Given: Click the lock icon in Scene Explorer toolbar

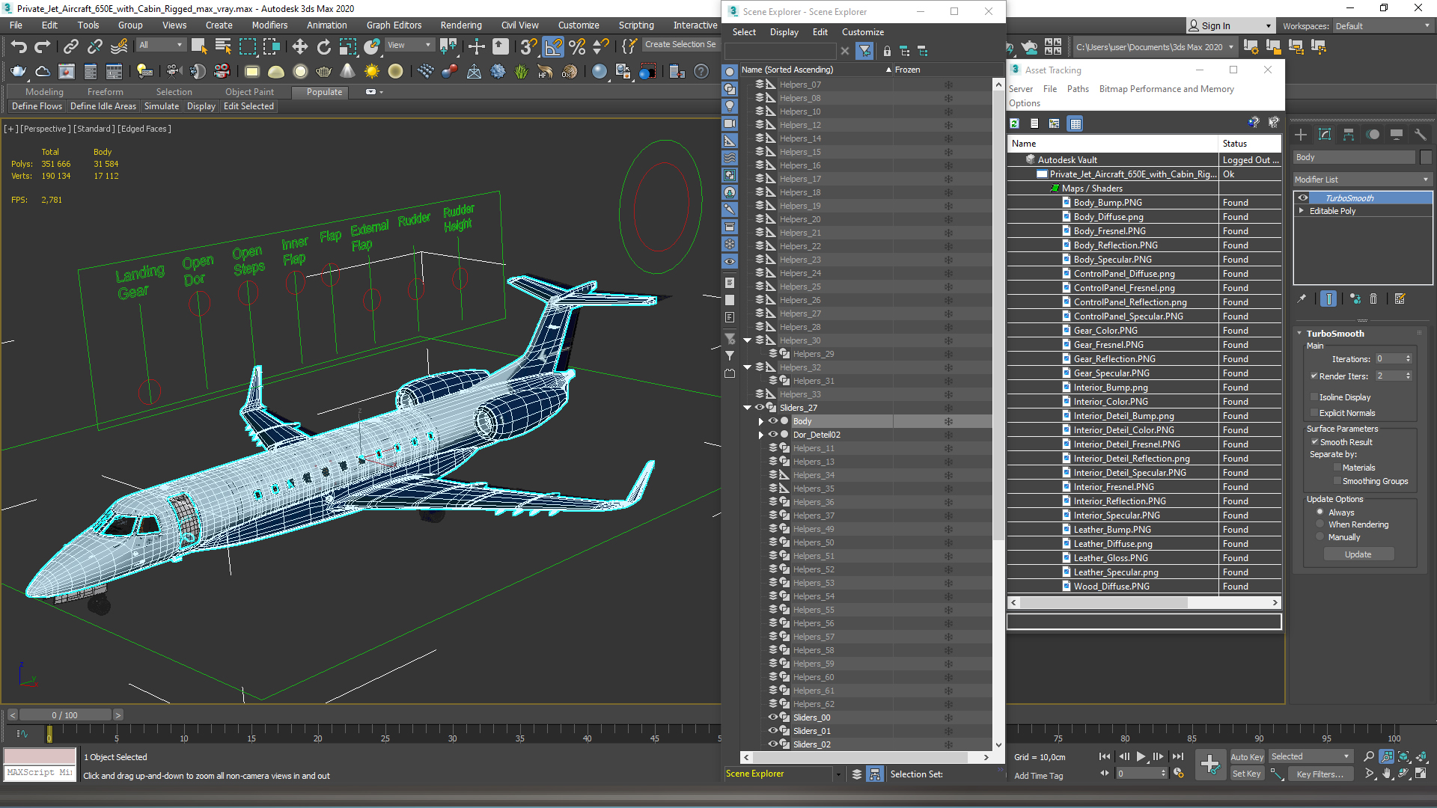Looking at the screenshot, I should pyautogui.click(x=887, y=51).
